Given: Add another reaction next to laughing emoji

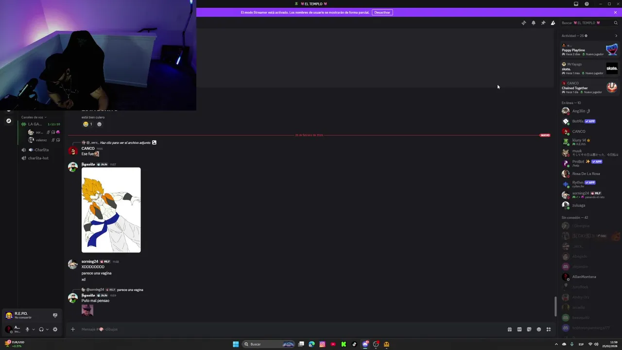Looking at the screenshot, I should click(99, 124).
